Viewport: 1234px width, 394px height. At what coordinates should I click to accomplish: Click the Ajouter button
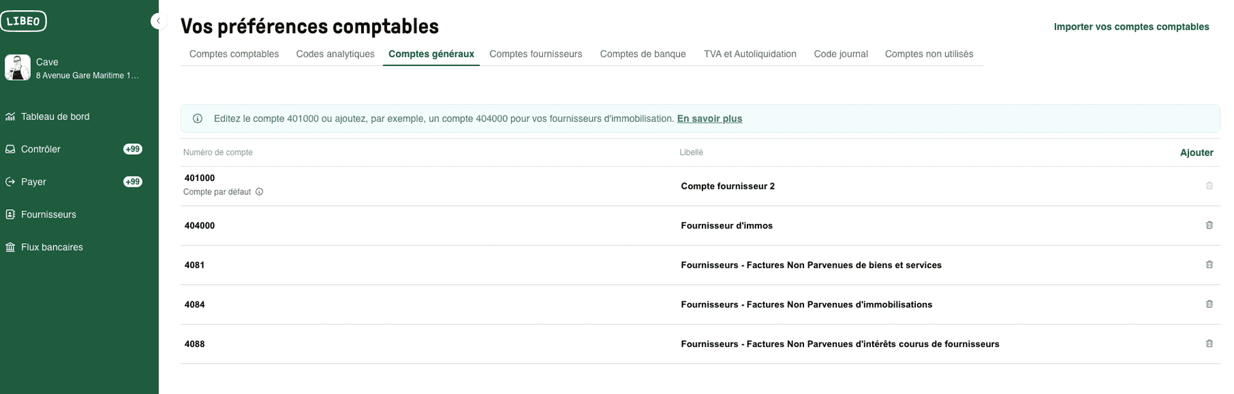coord(1197,152)
